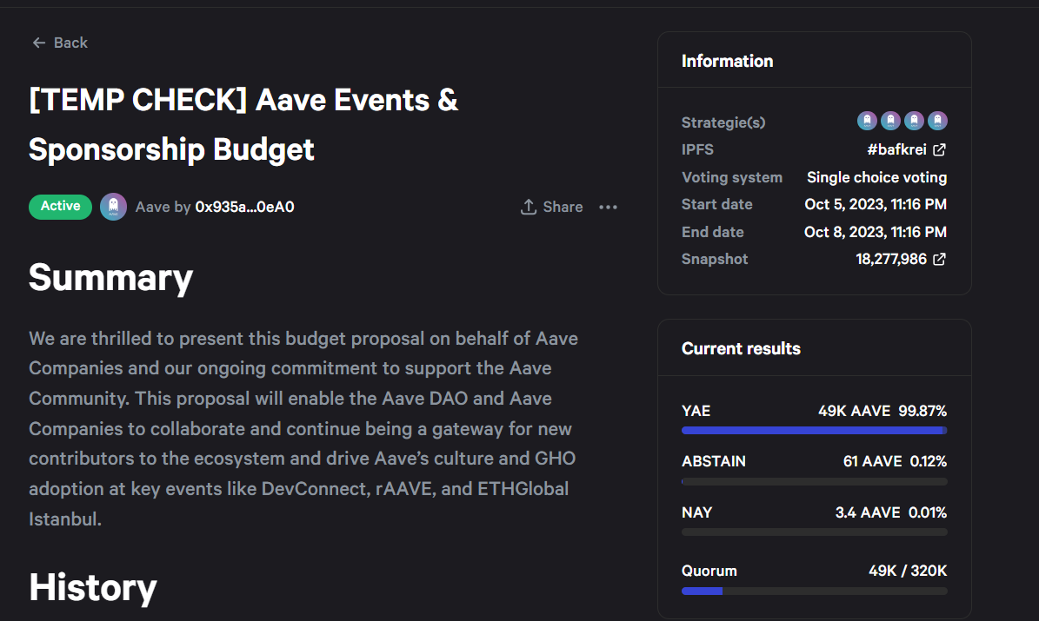Open the IPFS external link icon
This screenshot has height=621, width=1039.
pyautogui.click(x=937, y=149)
